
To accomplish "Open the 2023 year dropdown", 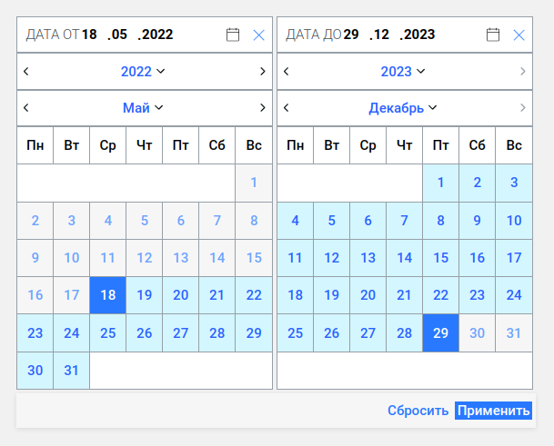I will tap(403, 71).
